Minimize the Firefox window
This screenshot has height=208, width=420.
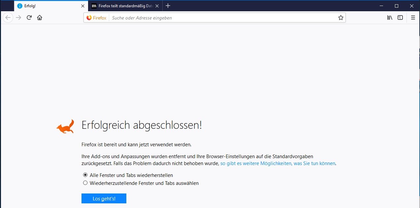point(381,6)
